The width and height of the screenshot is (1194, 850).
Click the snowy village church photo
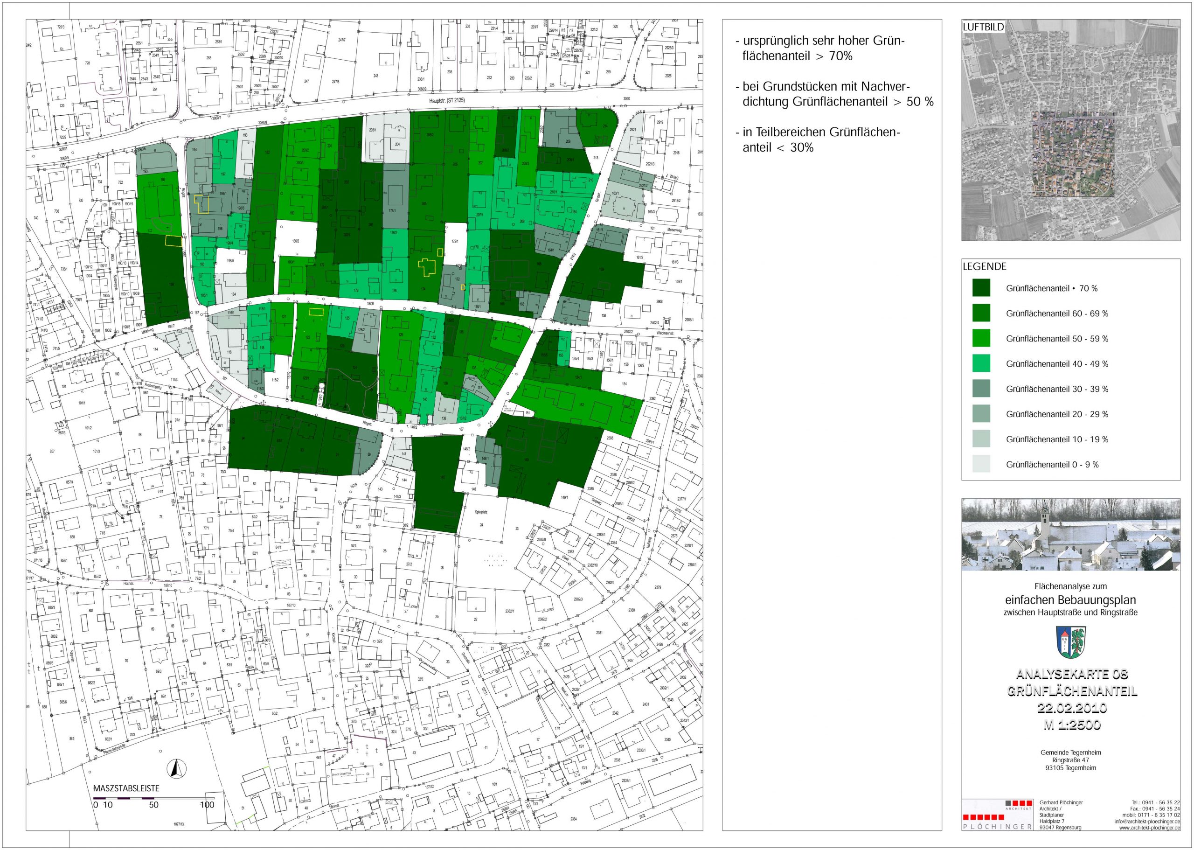(1070, 534)
